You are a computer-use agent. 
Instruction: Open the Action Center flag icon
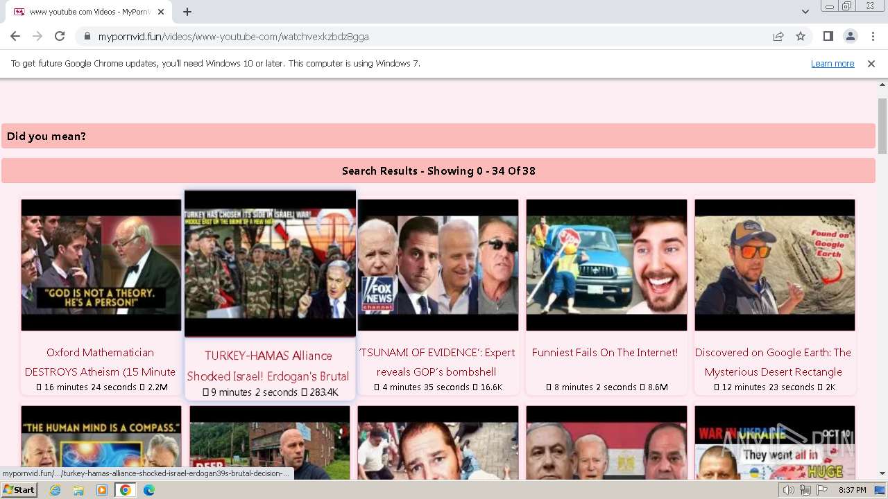[822, 490]
